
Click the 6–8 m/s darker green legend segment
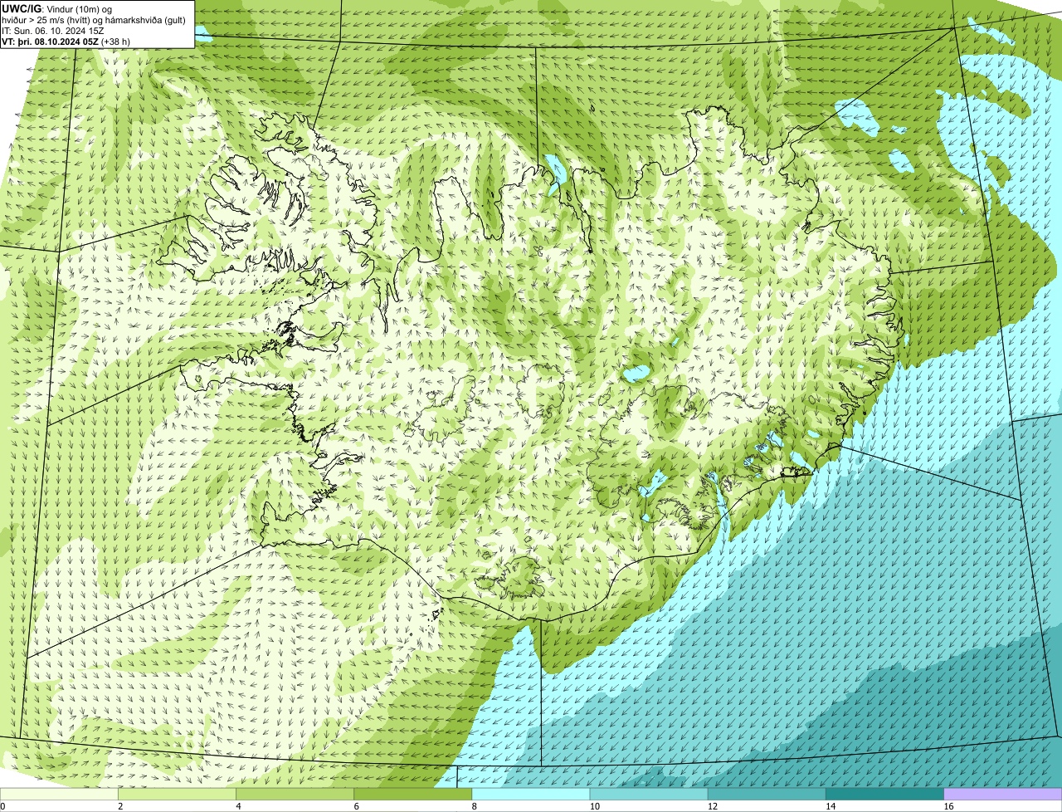[413, 794]
